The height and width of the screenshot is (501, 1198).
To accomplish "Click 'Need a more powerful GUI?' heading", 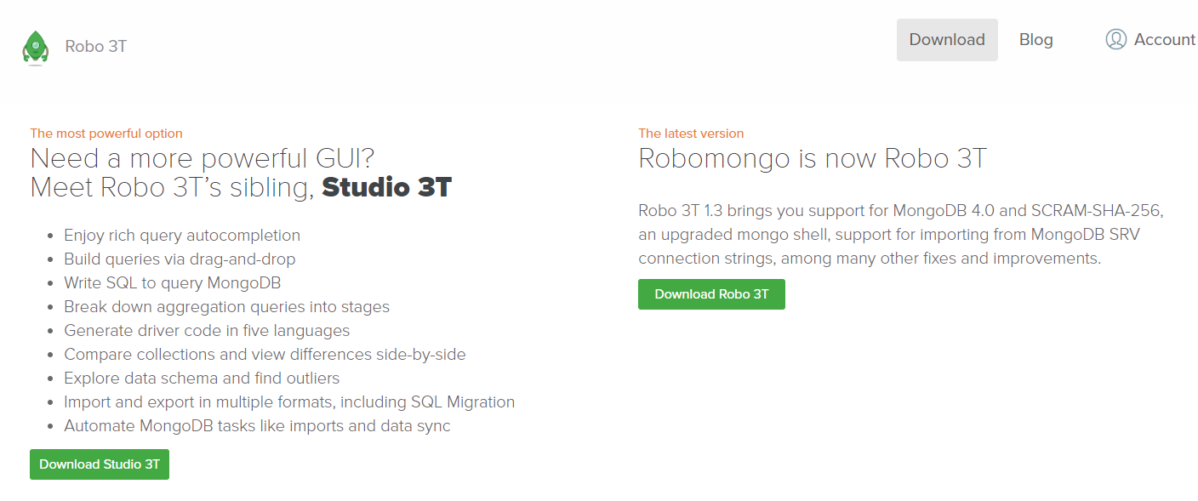I will (x=203, y=159).
